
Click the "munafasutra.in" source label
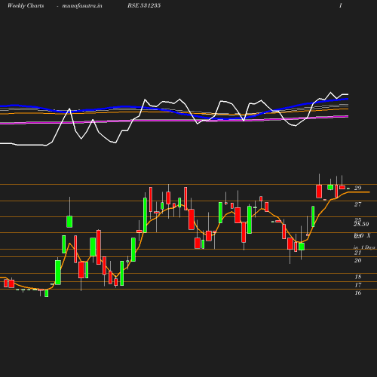point(82,5)
